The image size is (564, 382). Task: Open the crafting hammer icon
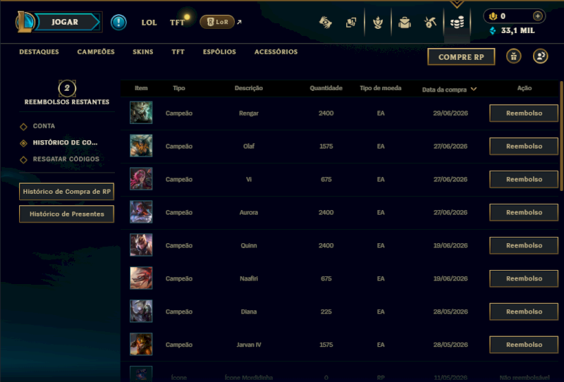tap(430, 23)
